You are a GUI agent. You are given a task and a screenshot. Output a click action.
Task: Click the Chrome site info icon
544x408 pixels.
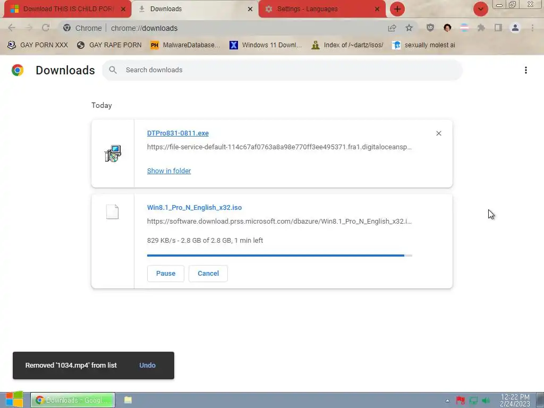click(x=67, y=28)
